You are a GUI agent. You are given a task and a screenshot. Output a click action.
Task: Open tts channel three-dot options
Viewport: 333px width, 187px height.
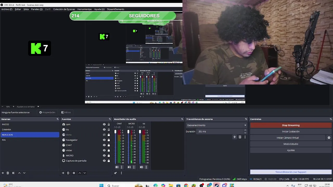[146, 167]
